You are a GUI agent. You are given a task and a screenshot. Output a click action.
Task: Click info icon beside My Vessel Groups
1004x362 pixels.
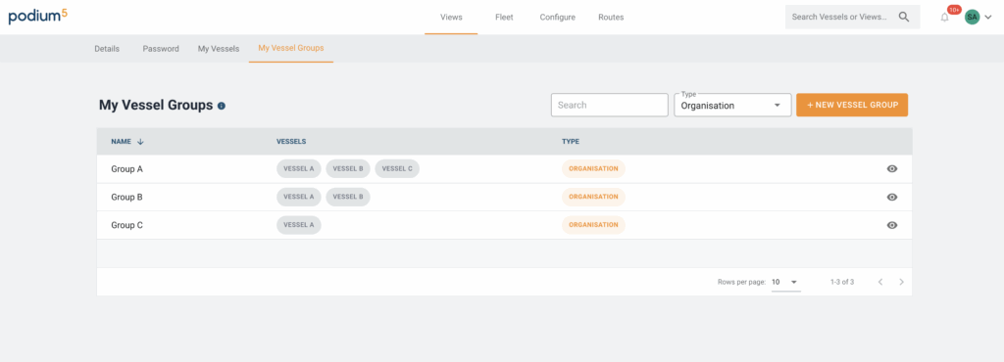(x=222, y=106)
